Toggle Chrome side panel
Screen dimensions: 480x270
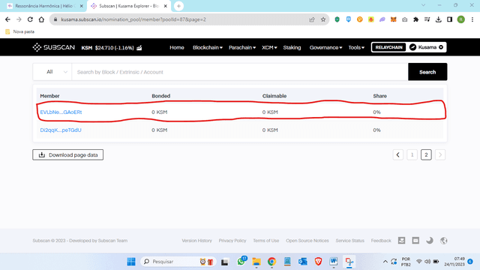point(449,19)
